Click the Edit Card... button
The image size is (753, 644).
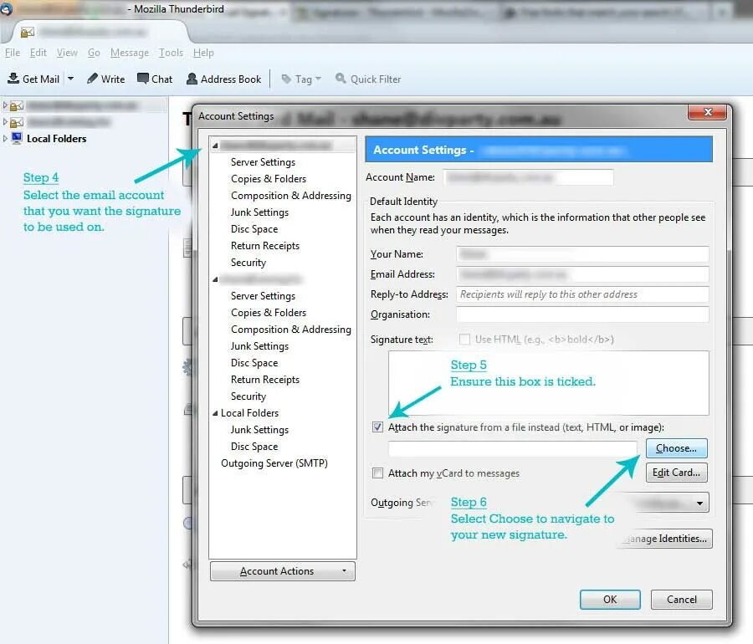coord(676,473)
